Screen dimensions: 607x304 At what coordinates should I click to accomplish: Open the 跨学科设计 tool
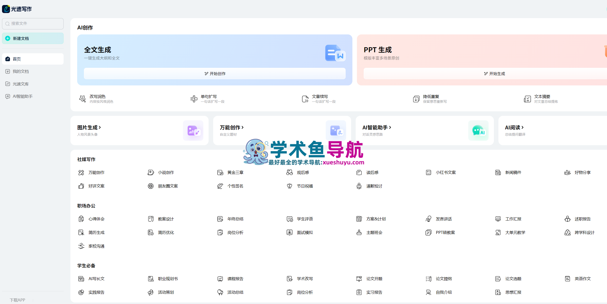point(580,232)
